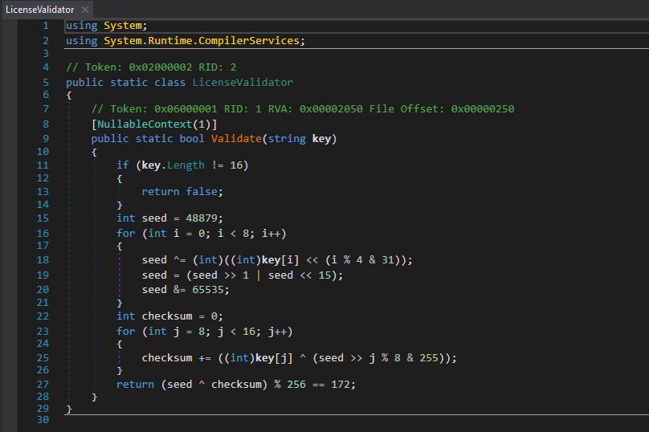This screenshot has width=649, height=432.
Task: Click the 'for (int j = 8' loop header
Action: click(x=205, y=332)
